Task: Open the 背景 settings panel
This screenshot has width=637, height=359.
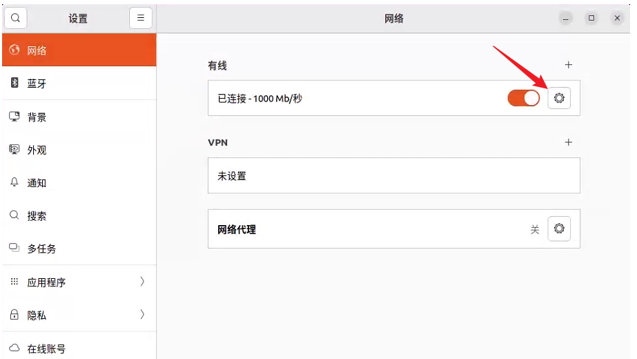Action: point(79,117)
